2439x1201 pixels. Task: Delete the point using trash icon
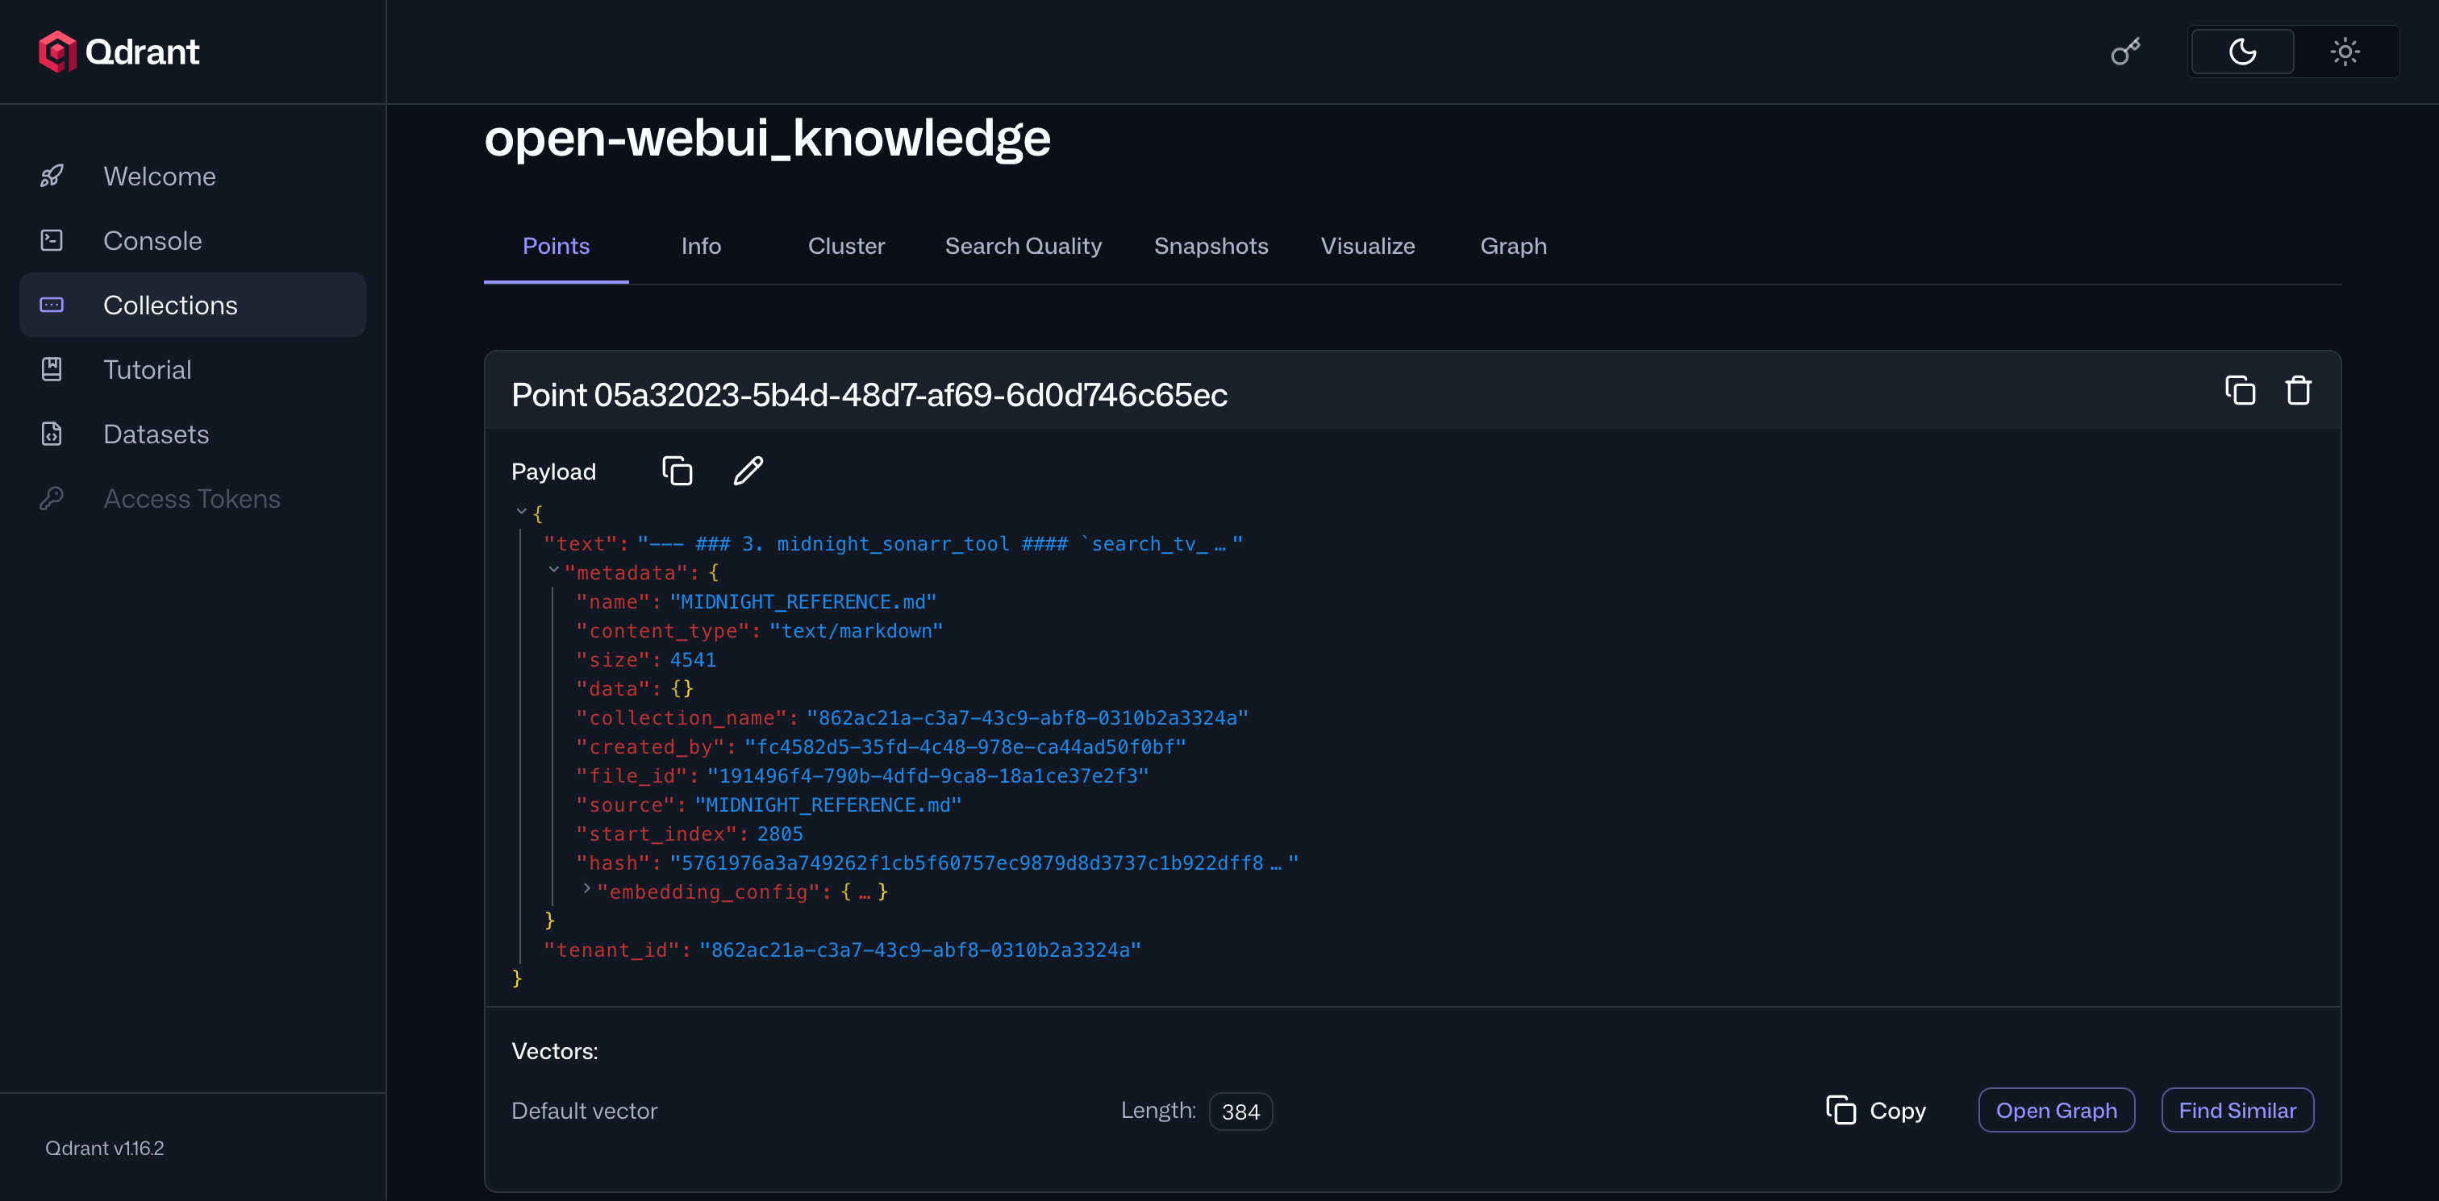point(2299,389)
